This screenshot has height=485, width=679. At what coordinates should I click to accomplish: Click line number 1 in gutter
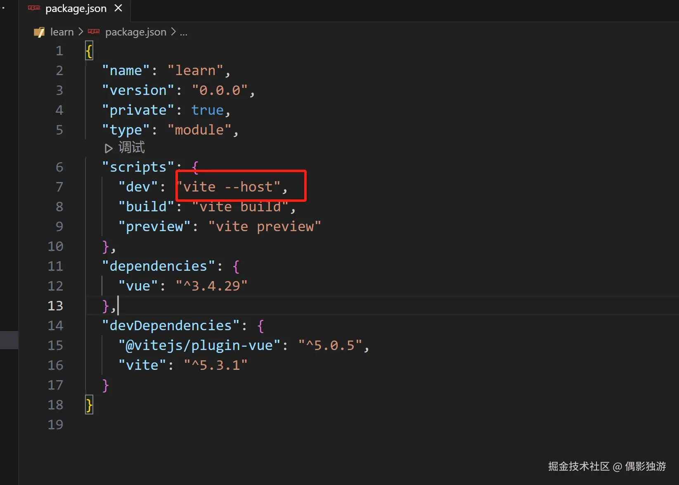point(60,51)
